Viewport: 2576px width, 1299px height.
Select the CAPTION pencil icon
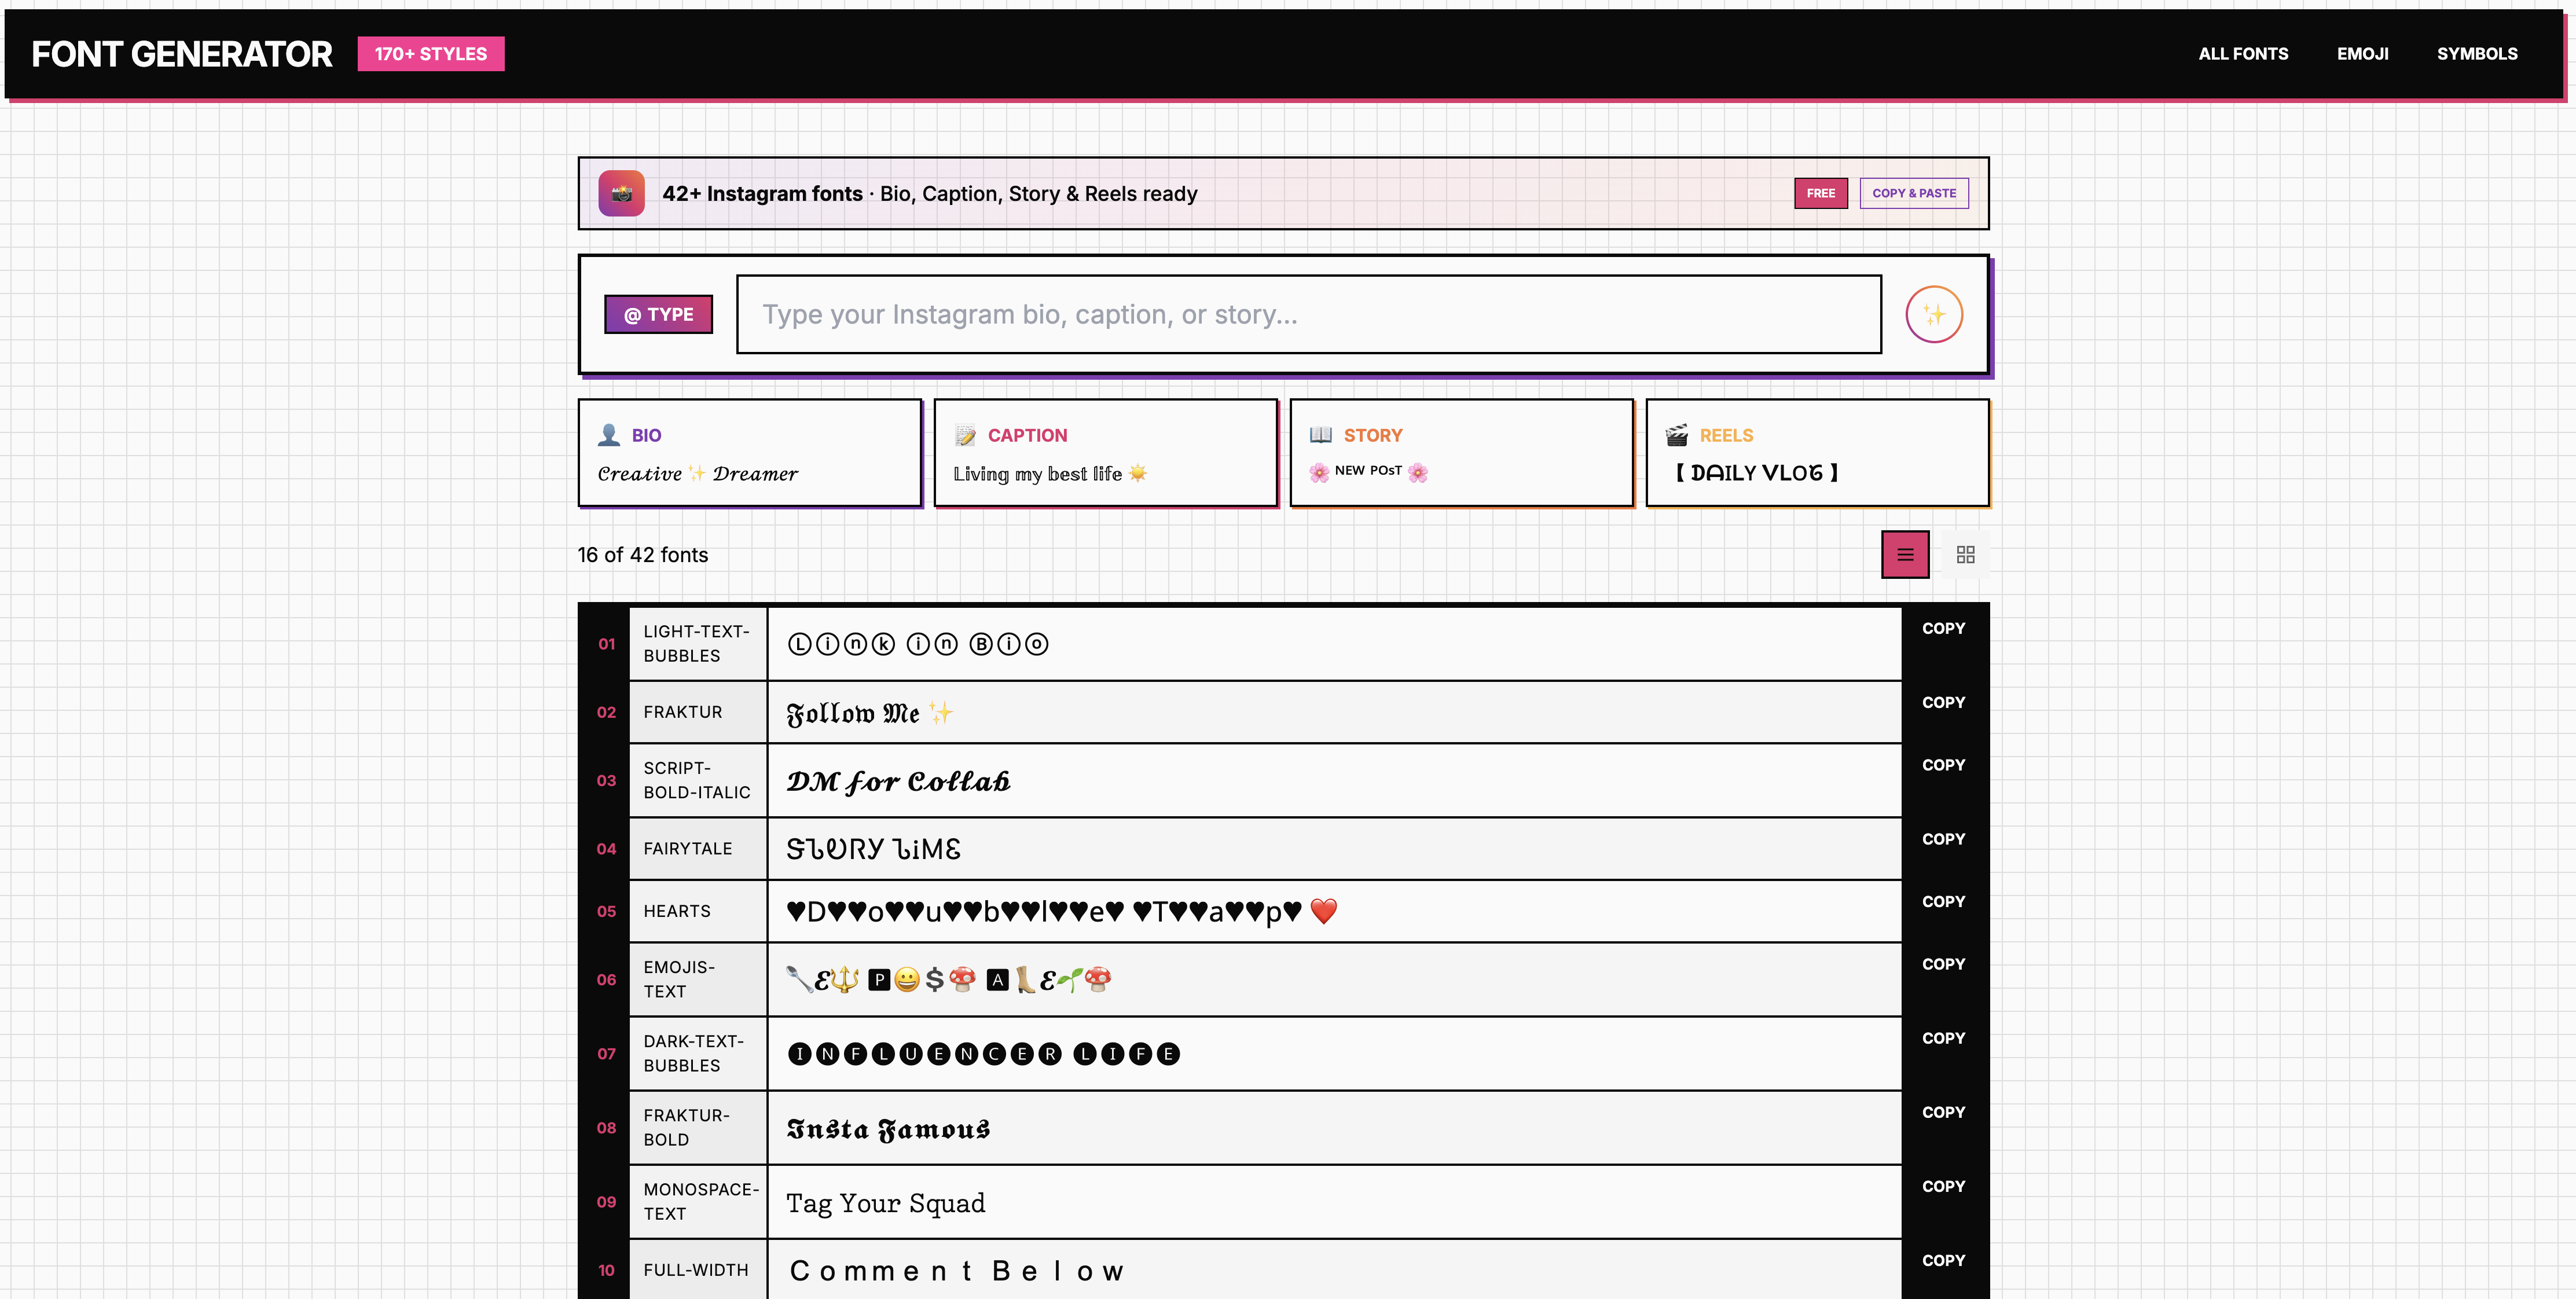point(965,434)
